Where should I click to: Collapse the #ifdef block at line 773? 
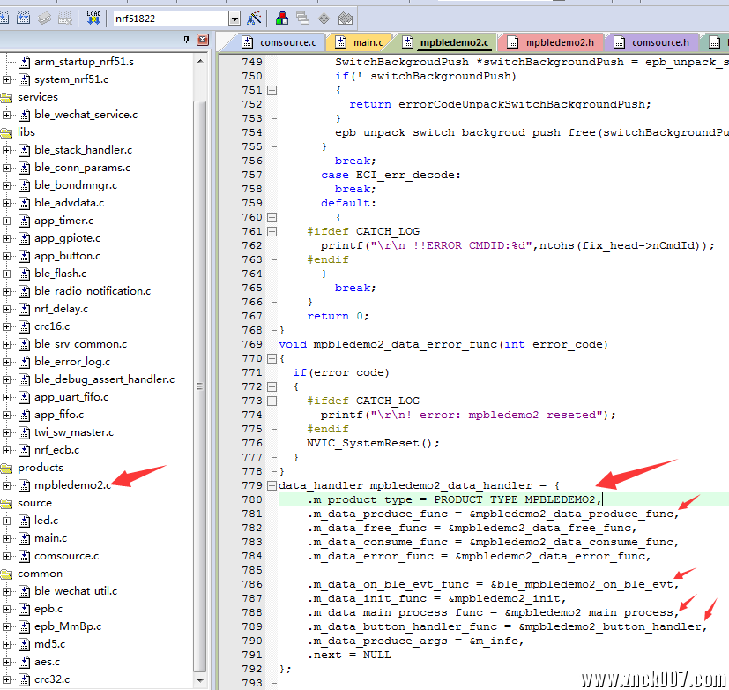tap(272, 401)
